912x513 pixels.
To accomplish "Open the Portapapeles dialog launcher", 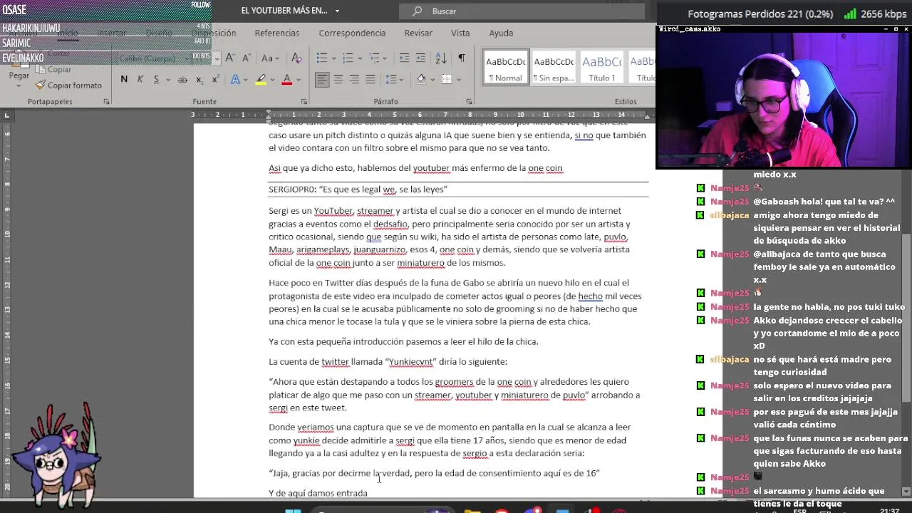I will coord(106,102).
